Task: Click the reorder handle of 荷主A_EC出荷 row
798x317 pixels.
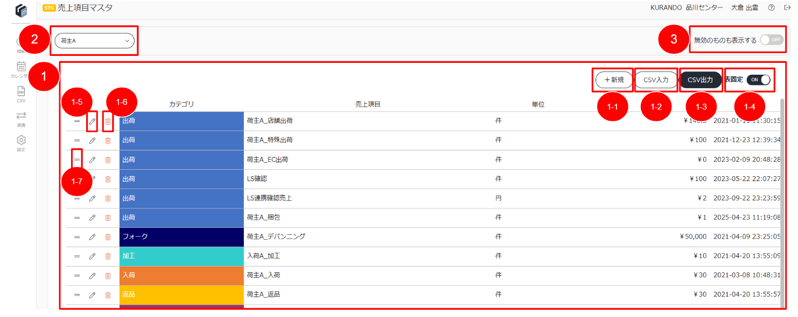Action: [77, 160]
